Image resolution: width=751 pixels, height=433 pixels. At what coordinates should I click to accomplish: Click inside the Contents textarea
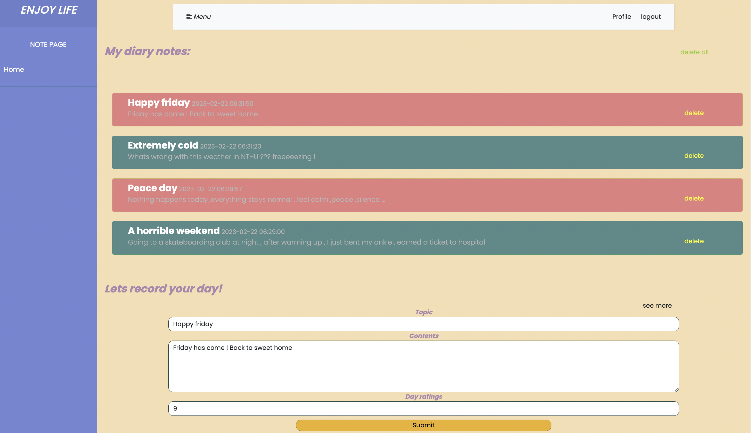pyautogui.click(x=423, y=366)
